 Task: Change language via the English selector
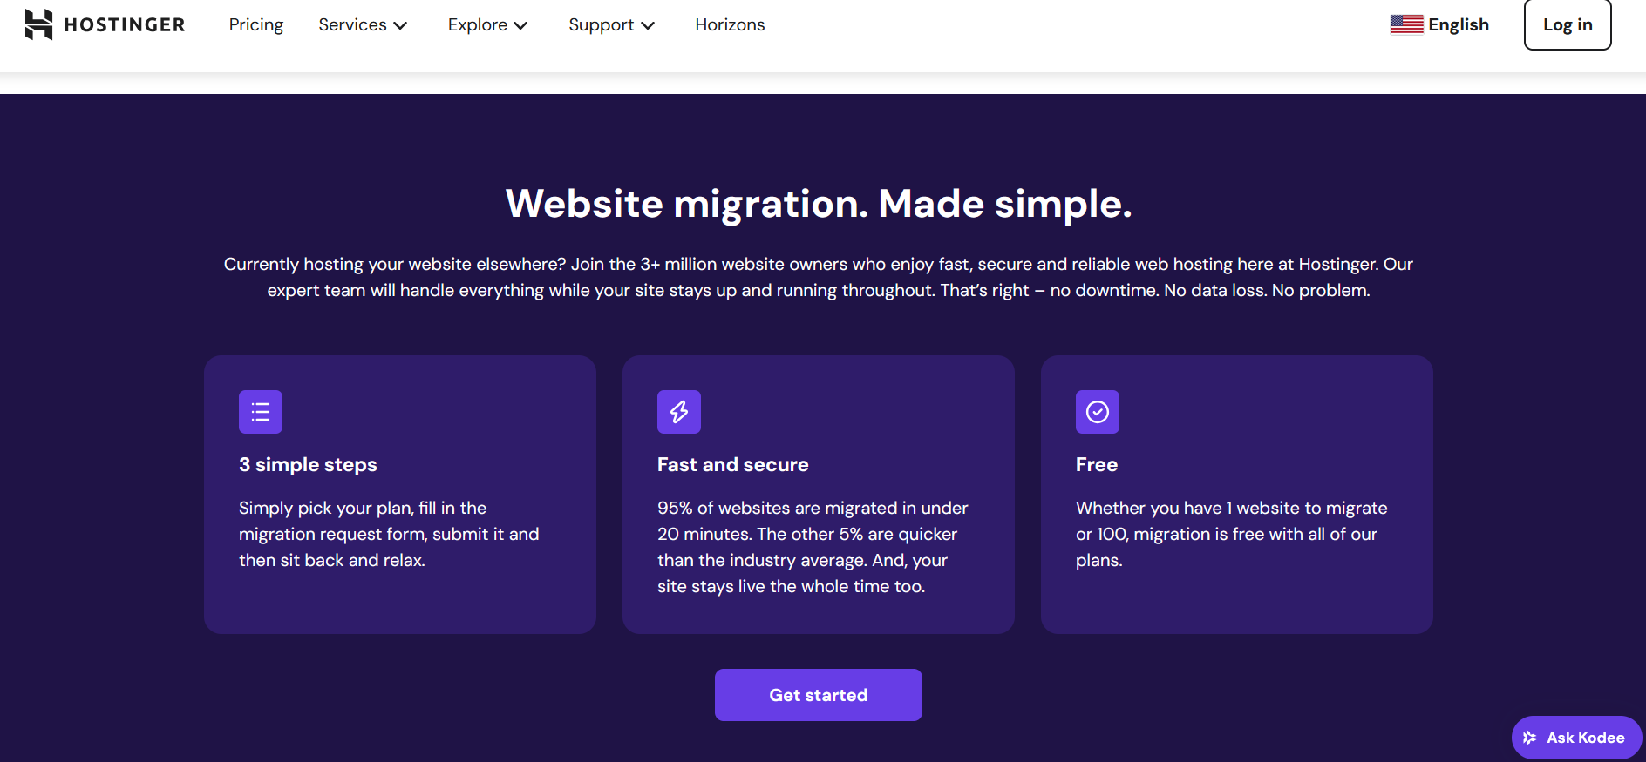coord(1439,24)
